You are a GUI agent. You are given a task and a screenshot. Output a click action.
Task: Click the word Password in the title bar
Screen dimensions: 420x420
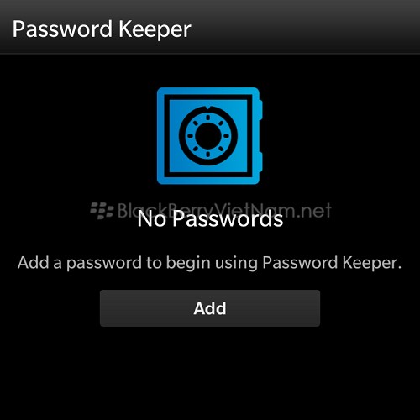point(62,29)
